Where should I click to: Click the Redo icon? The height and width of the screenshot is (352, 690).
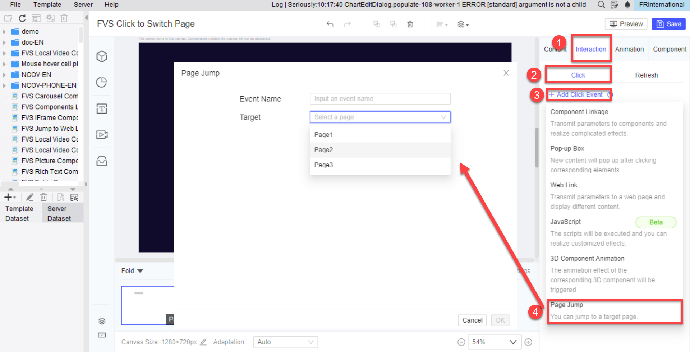click(x=347, y=24)
